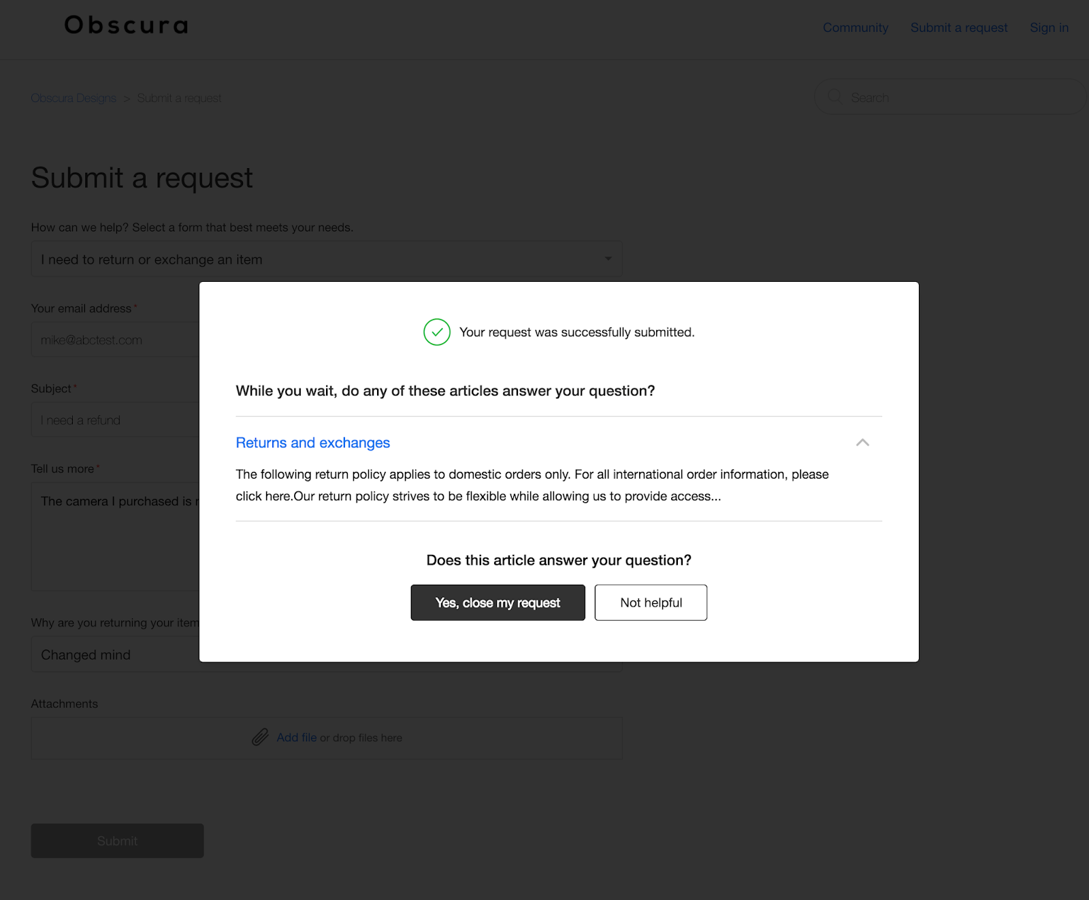Viewport: 1089px width, 900px height.
Task: Click the Submit button
Action: (x=117, y=841)
